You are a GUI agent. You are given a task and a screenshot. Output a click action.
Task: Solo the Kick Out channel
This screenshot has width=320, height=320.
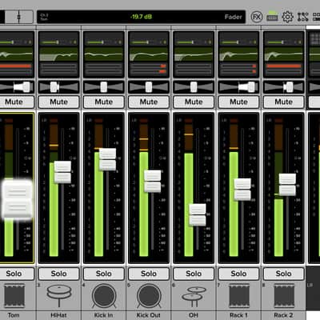(149, 274)
